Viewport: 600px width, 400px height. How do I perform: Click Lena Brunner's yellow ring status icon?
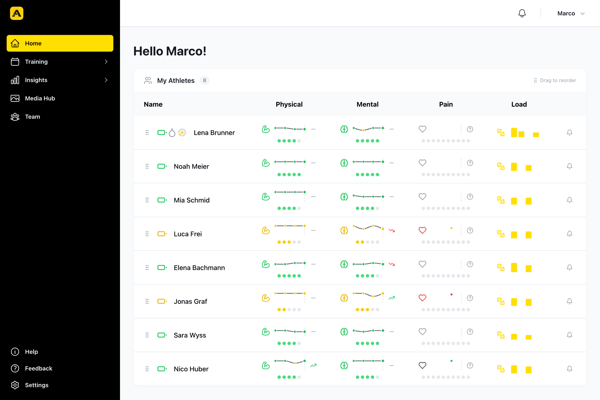(182, 132)
